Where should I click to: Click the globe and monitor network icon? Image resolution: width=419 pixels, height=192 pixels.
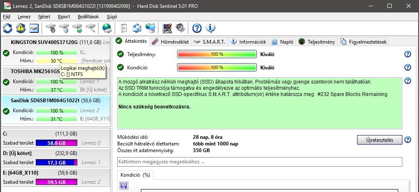[x=150, y=28]
